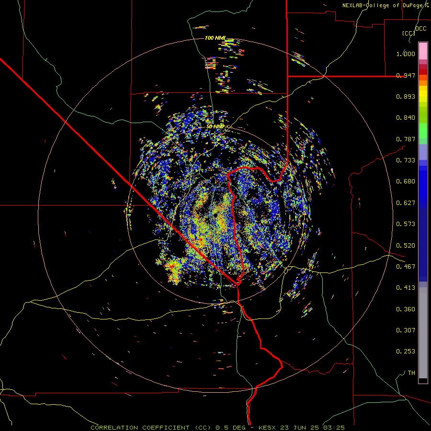Image resolution: width=431 pixels, height=431 pixels.
Task: Click the [CC] color scale label
Action: pos(408,33)
